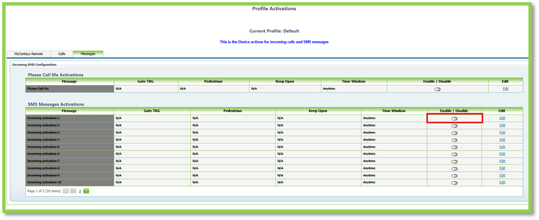Select the Please Call Me message cell
This screenshot has height=220, width=539.
[70, 88]
